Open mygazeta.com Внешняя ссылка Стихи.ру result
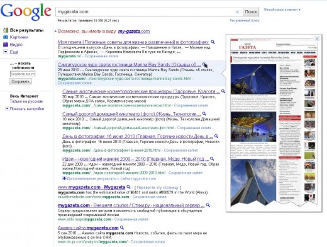 pyautogui.click(x=131, y=205)
